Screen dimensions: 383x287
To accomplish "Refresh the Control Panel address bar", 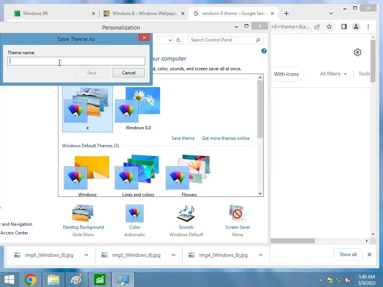I will [x=178, y=40].
